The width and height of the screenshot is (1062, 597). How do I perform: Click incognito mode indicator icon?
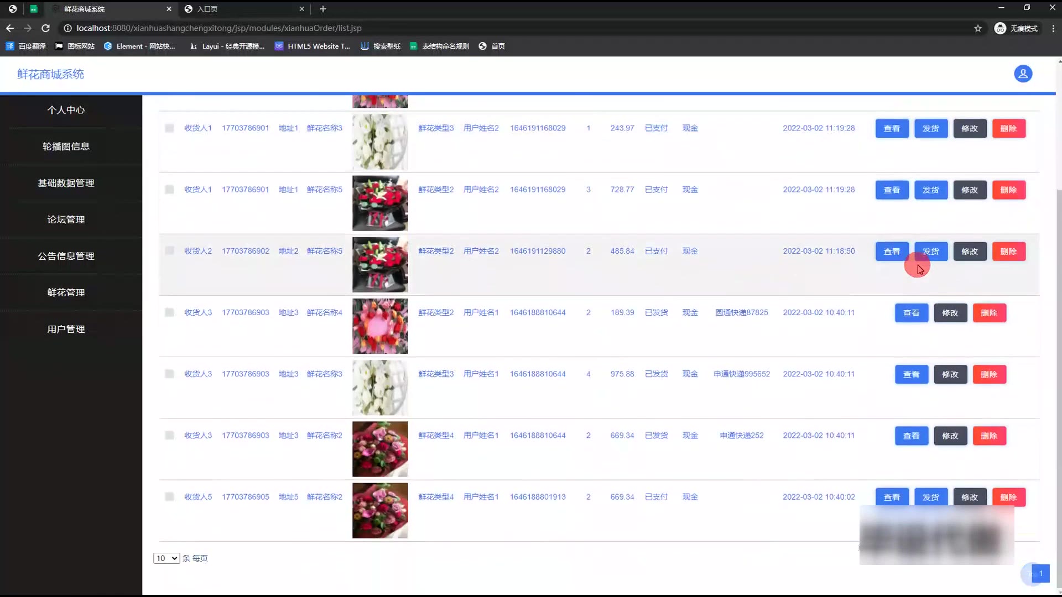point(999,28)
